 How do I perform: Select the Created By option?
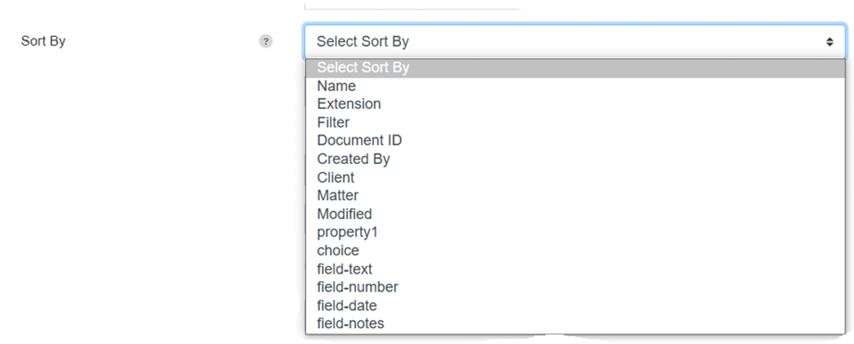pos(575,159)
